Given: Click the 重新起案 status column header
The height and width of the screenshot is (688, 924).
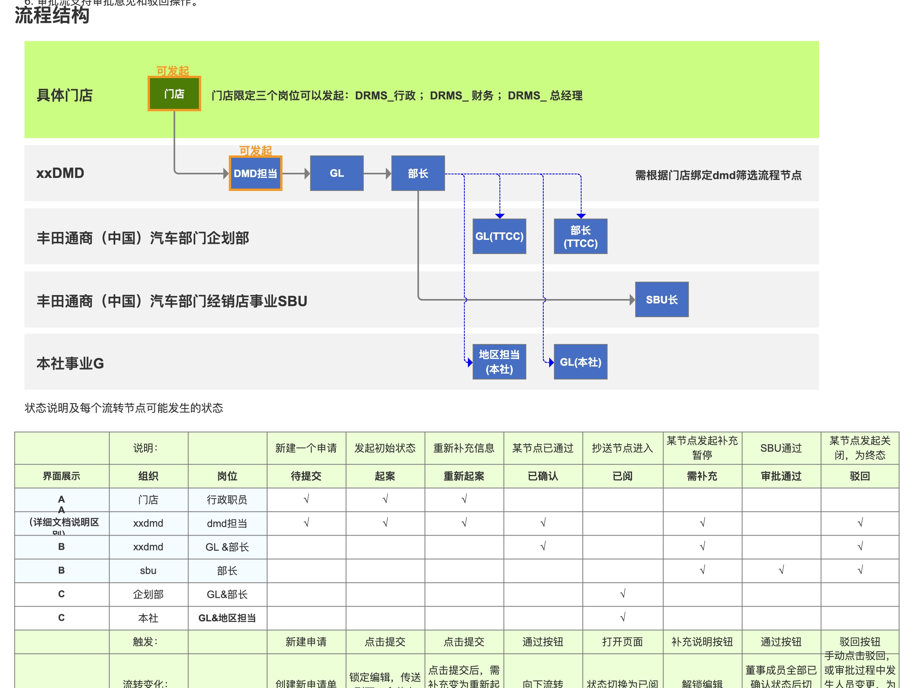Looking at the screenshot, I should click(x=464, y=476).
